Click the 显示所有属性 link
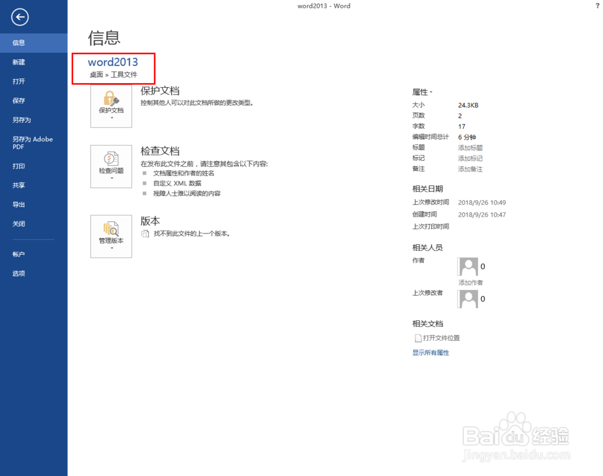This screenshot has width=603, height=476. pos(431,353)
